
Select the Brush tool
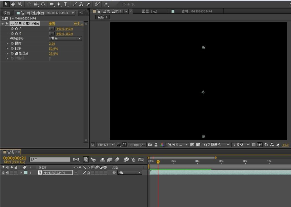[74, 4]
